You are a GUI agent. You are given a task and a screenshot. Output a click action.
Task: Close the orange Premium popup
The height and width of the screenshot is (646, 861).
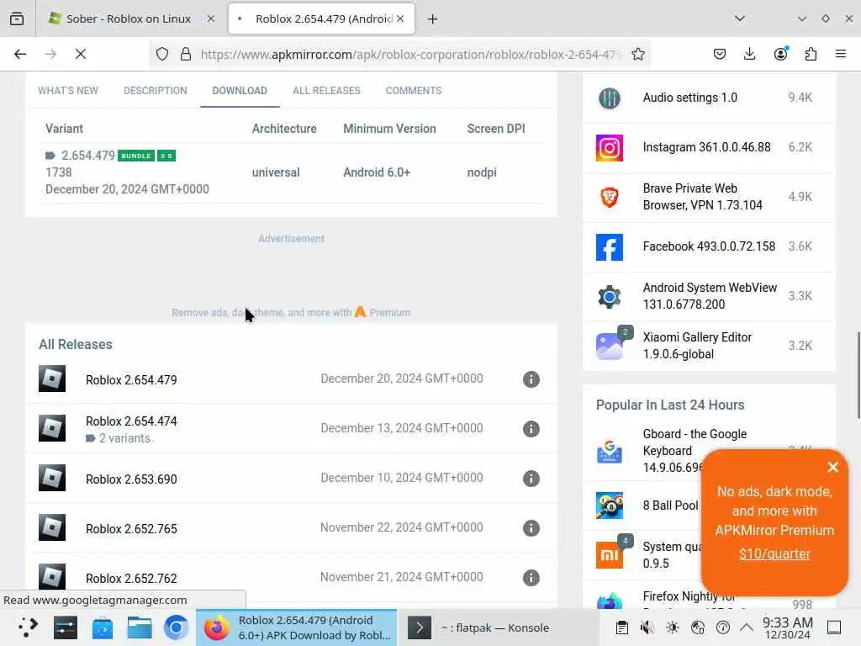[833, 468]
